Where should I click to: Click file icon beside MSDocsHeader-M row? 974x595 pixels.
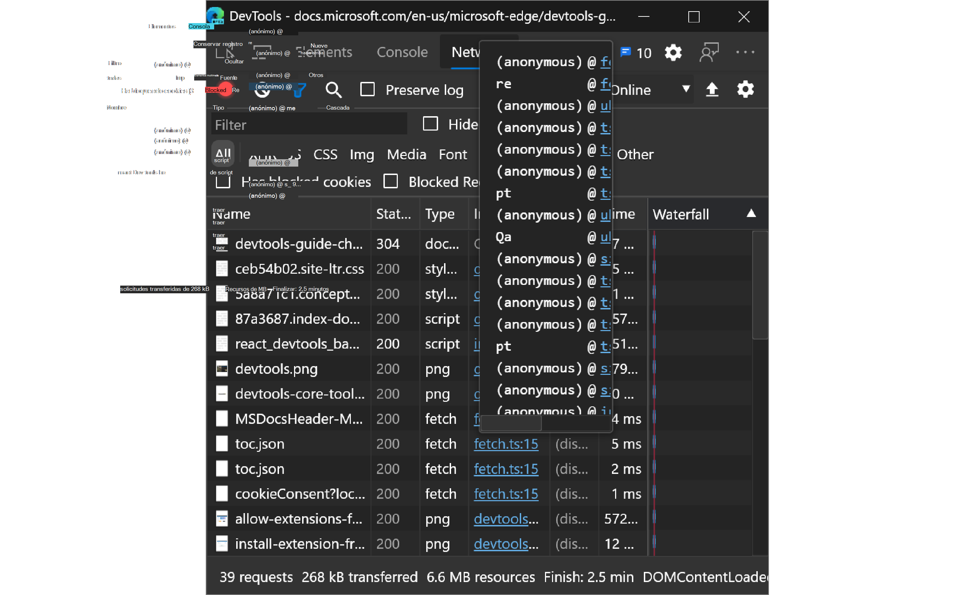click(x=222, y=419)
